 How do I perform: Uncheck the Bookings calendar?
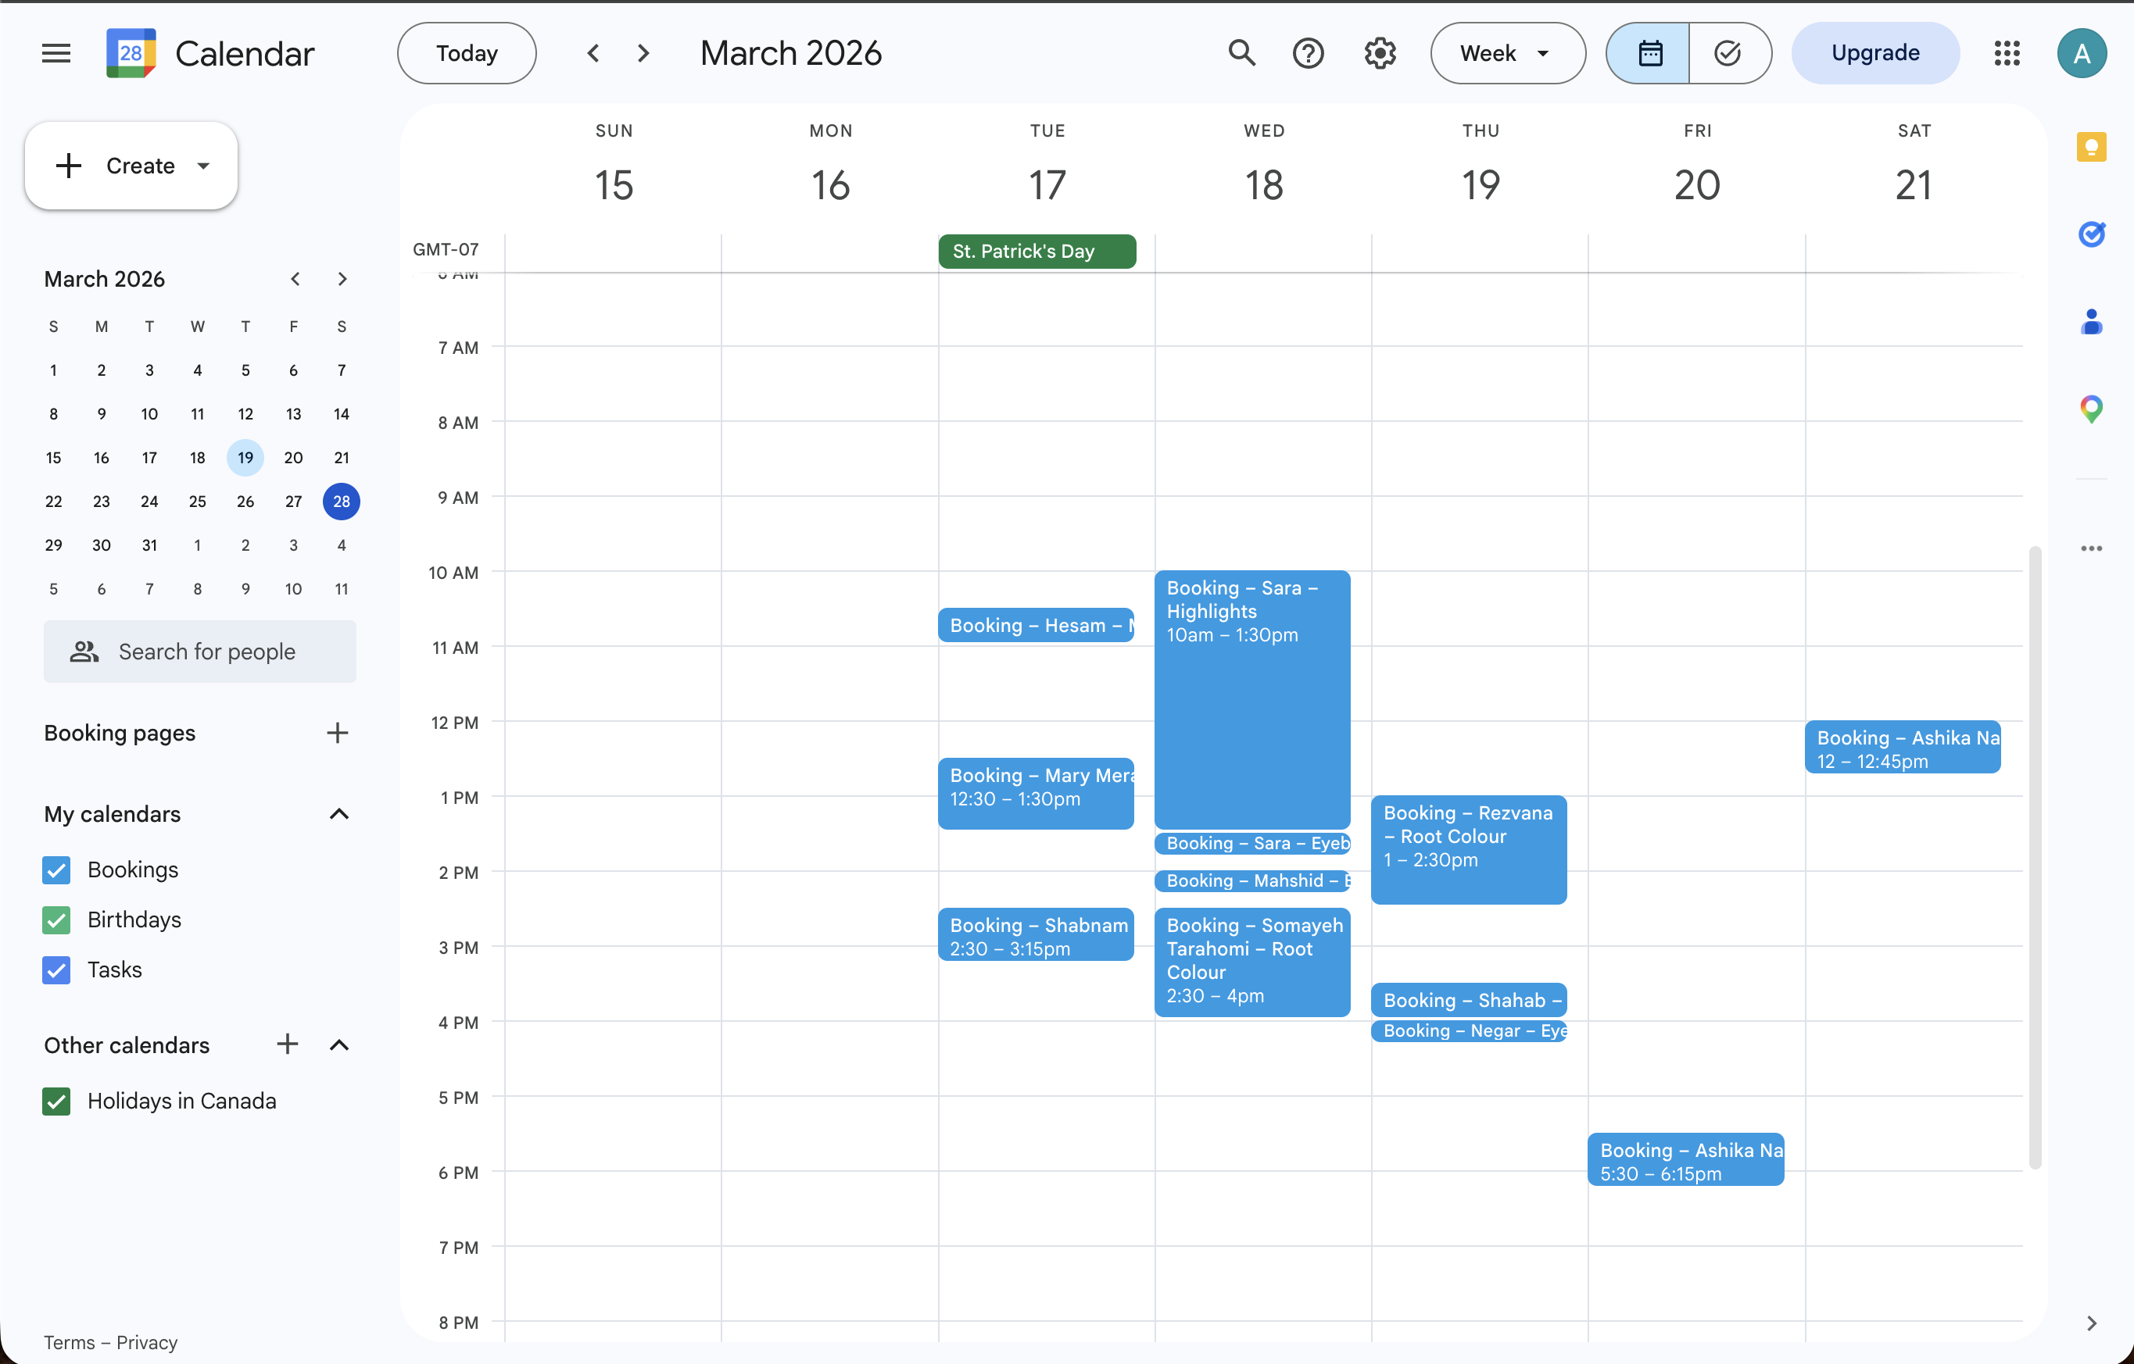[55, 869]
